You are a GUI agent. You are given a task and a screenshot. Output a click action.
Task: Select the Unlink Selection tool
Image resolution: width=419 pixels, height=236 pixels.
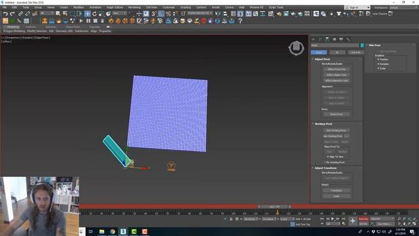click(x=27, y=14)
